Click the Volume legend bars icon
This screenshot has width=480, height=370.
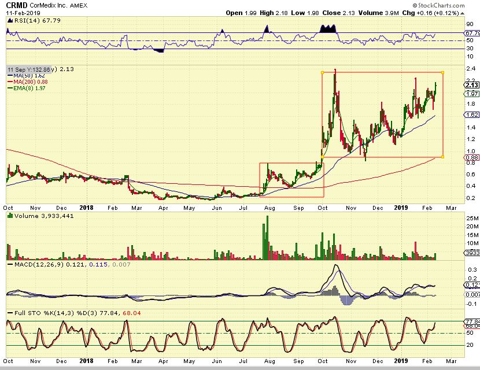coord(10,216)
